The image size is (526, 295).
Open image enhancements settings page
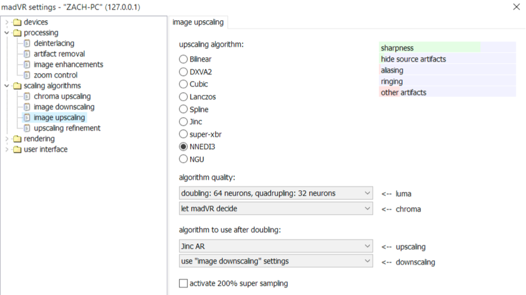[68, 64]
